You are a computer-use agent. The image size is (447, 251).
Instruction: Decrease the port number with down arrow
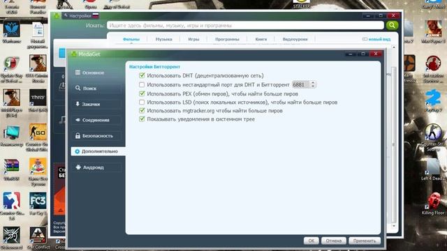point(313,86)
